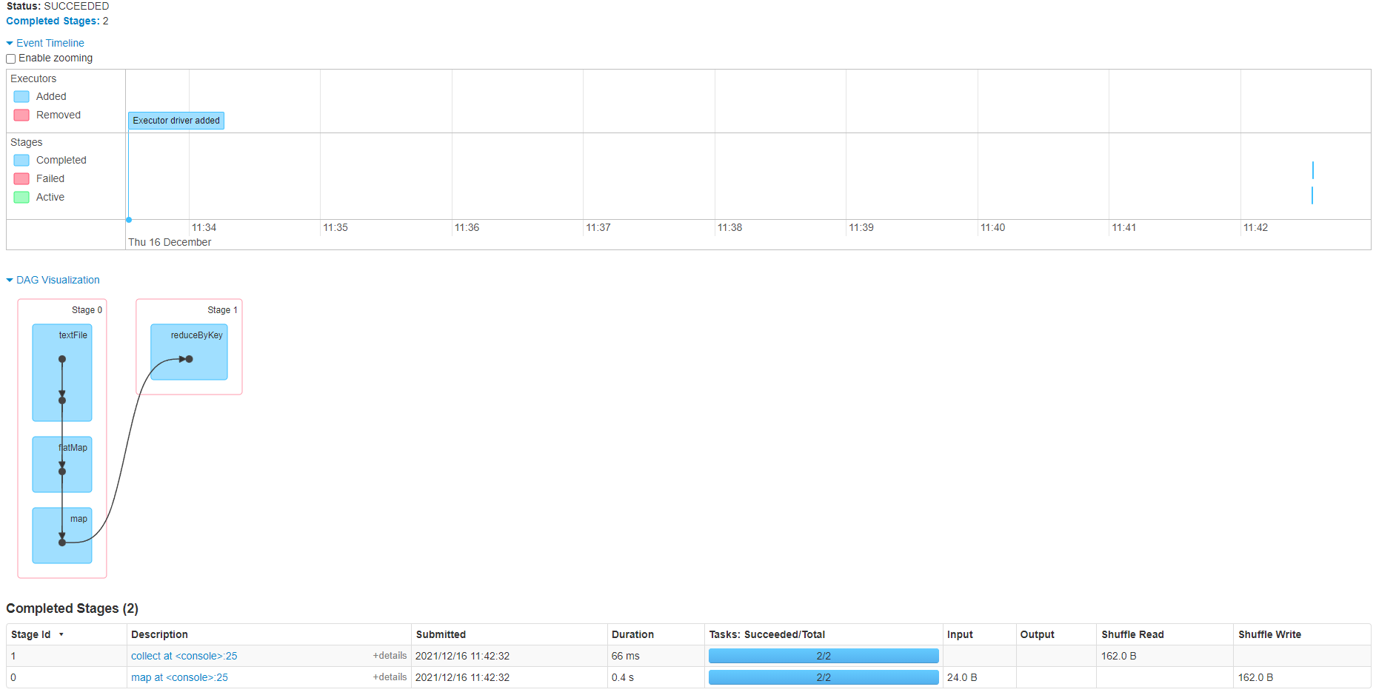Click stage 1 tasks progress bar

click(823, 656)
